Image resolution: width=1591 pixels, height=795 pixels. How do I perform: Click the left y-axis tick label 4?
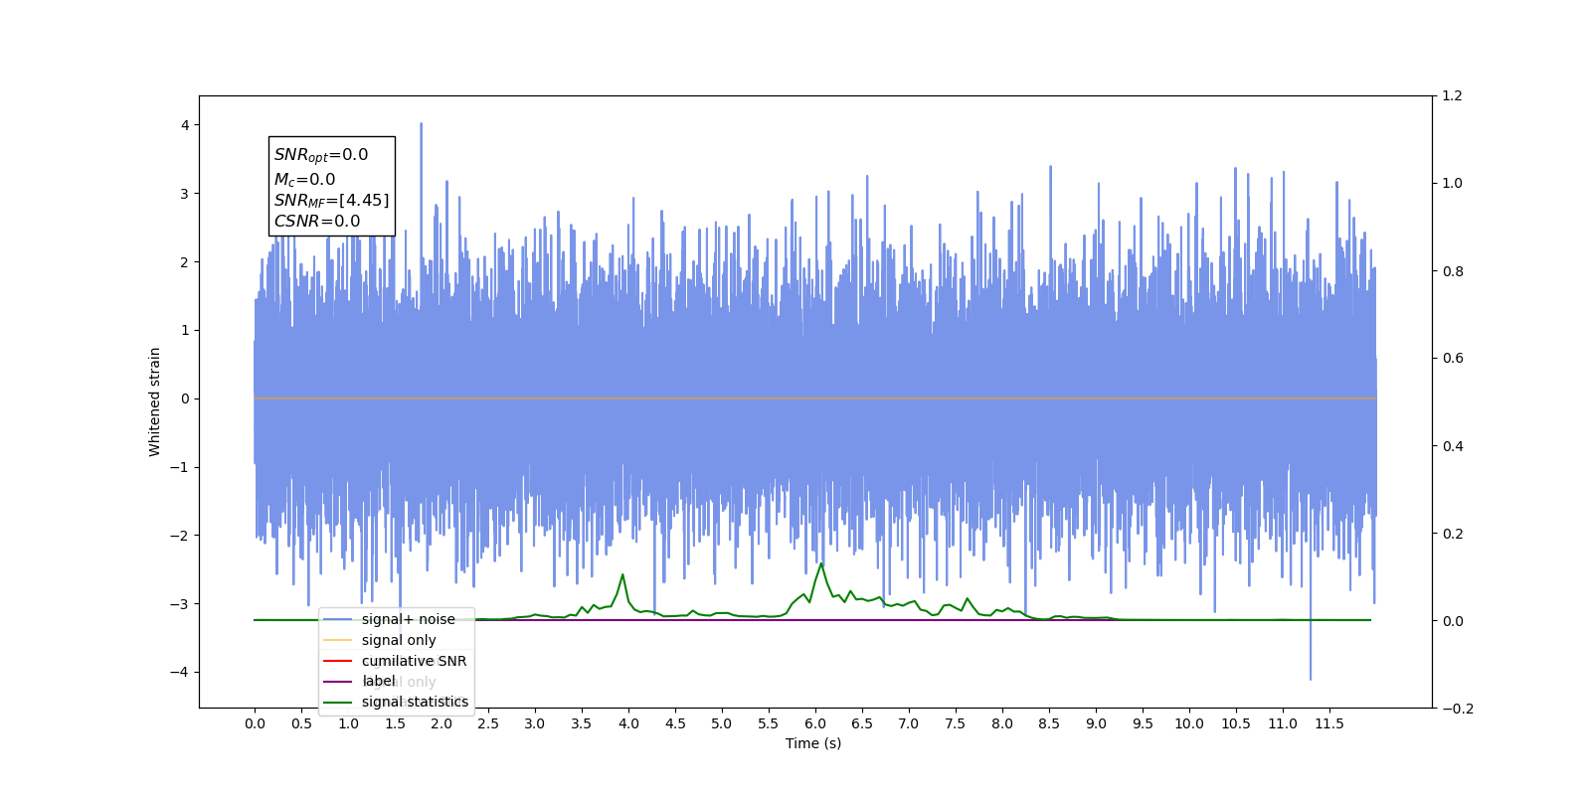click(185, 125)
